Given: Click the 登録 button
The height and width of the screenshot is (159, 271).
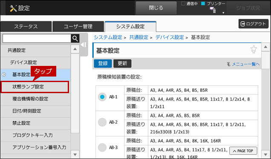Looking at the screenshot, I should click(x=103, y=63).
